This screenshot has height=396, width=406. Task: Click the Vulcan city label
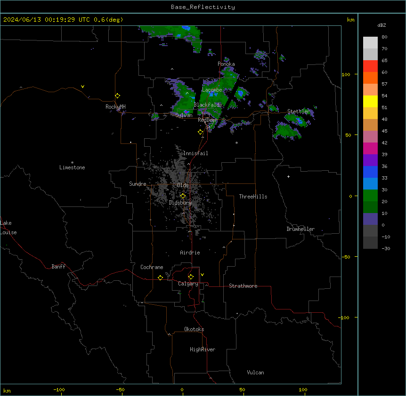click(x=256, y=372)
